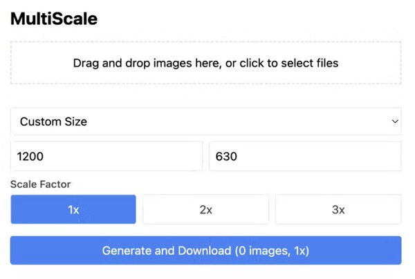Screen dimensions: 415x279
Task: Place the cursor in the 1200 width input
Action: [107, 157]
